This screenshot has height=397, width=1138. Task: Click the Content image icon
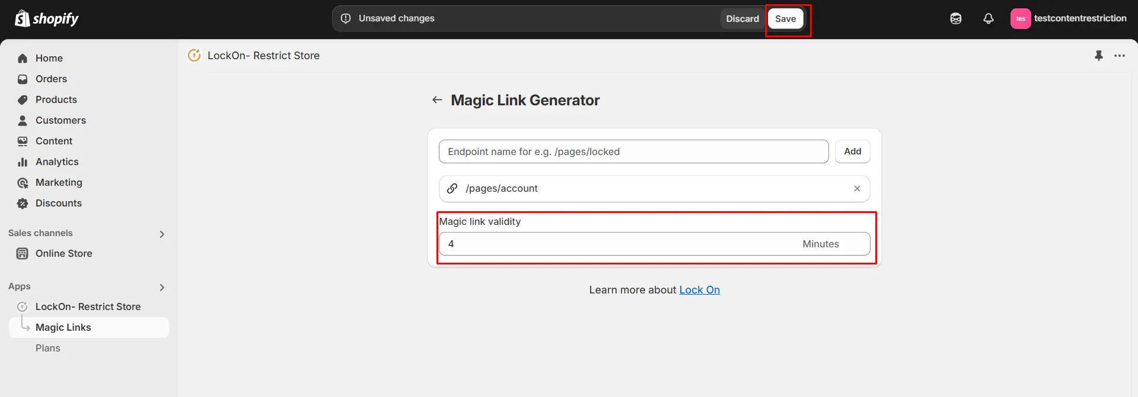[x=23, y=141]
